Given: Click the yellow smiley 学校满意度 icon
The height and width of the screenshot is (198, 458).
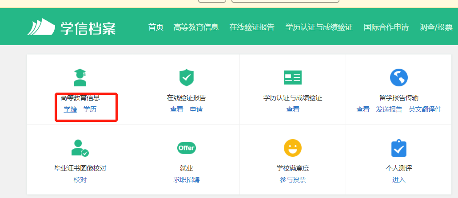Looking at the screenshot, I should click(x=292, y=148).
